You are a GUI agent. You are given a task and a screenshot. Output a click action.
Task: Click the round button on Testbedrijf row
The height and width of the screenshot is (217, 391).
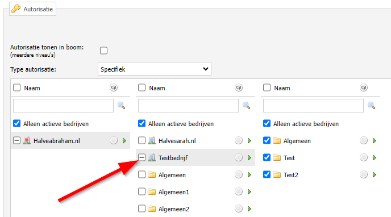coord(239,157)
